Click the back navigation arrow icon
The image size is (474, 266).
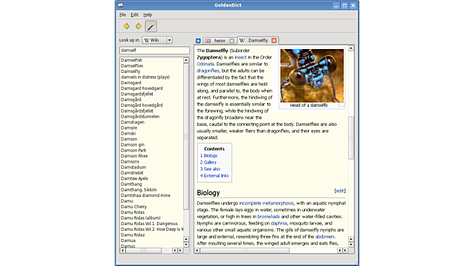[x=127, y=26]
